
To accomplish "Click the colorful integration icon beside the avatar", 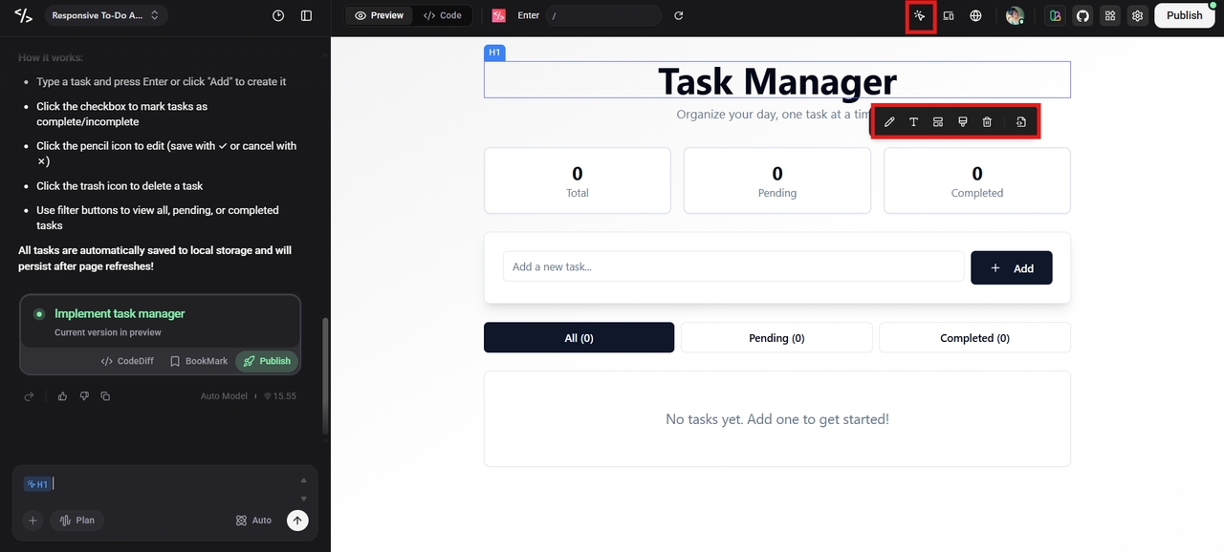I will point(1055,15).
